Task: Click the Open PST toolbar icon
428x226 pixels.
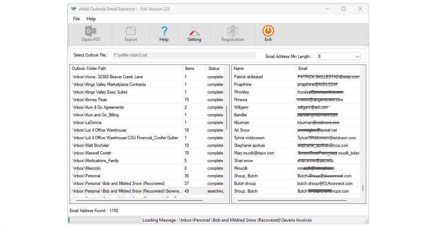Action: pos(91,31)
